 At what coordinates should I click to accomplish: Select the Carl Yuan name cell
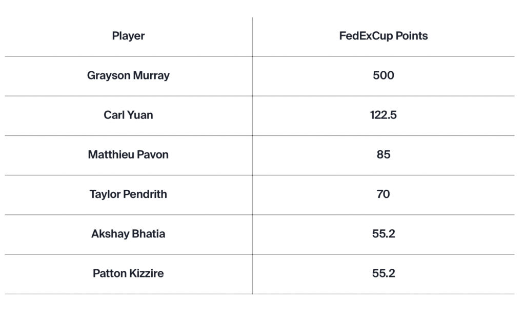click(128, 115)
